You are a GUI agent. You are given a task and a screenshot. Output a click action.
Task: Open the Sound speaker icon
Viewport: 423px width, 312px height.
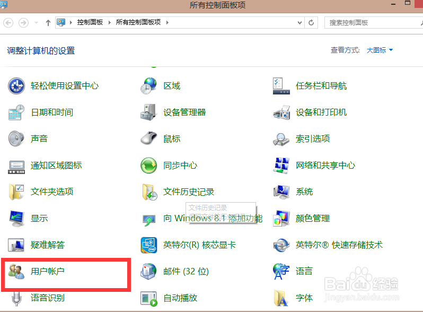[x=16, y=138]
